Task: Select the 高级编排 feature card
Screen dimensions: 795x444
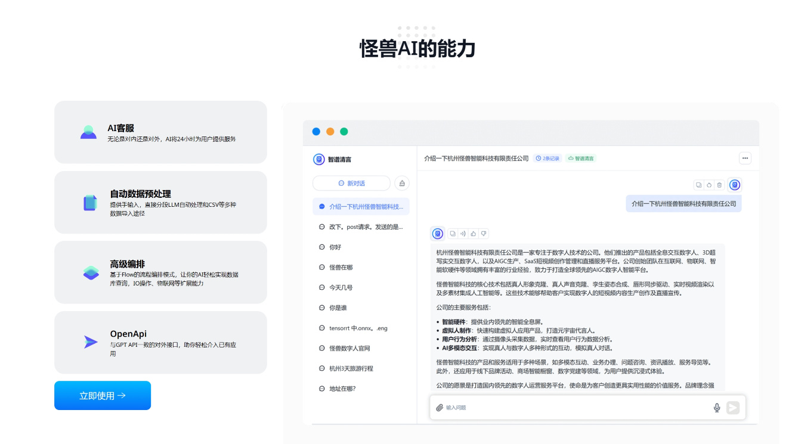Action: (x=160, y=272)
